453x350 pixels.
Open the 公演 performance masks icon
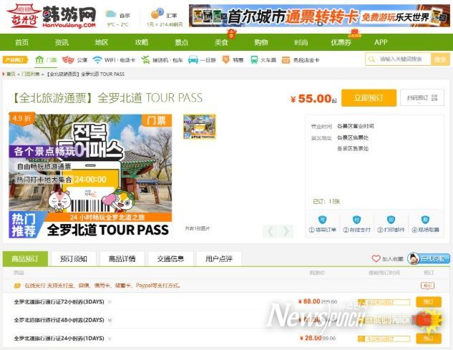pos(68,60)
